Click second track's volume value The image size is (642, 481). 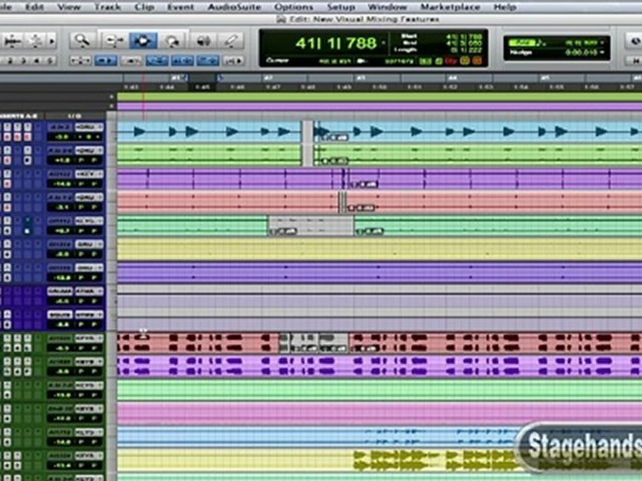click(x=61, y=160)
